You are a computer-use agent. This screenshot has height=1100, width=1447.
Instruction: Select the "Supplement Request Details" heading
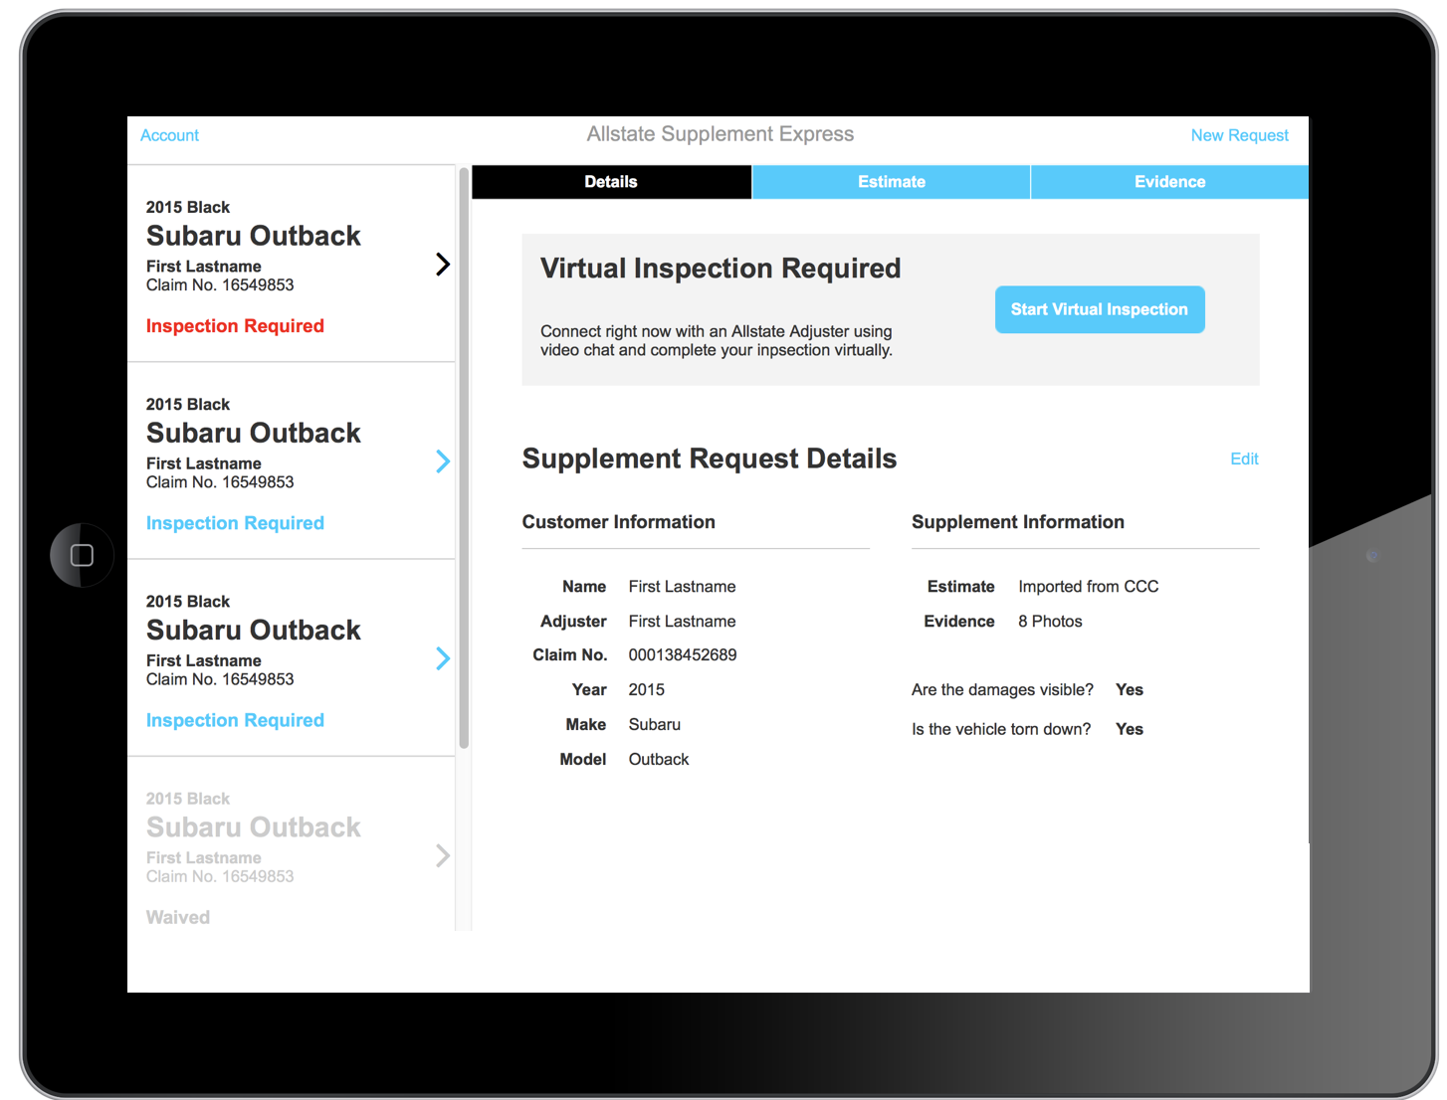(710, 458)
